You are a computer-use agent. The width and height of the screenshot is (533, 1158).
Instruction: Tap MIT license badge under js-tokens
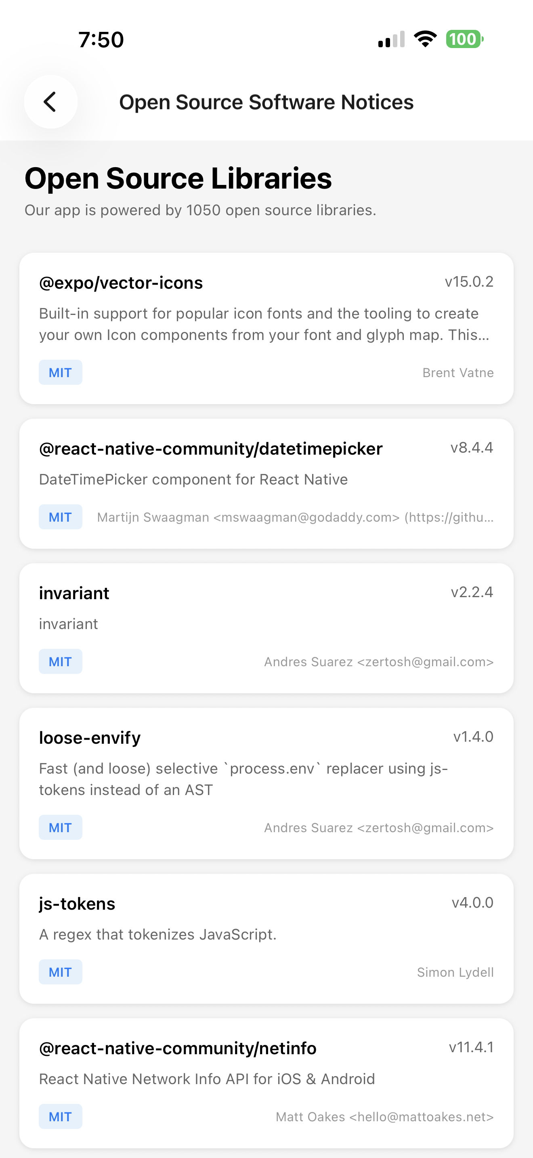click(x=60, y=972)
